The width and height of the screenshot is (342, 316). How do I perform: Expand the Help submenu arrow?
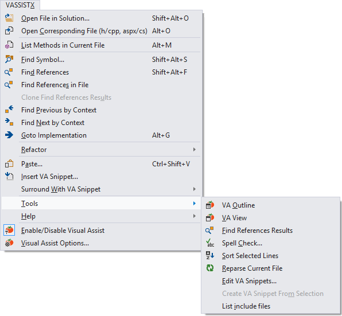click(x=195, y=216)
